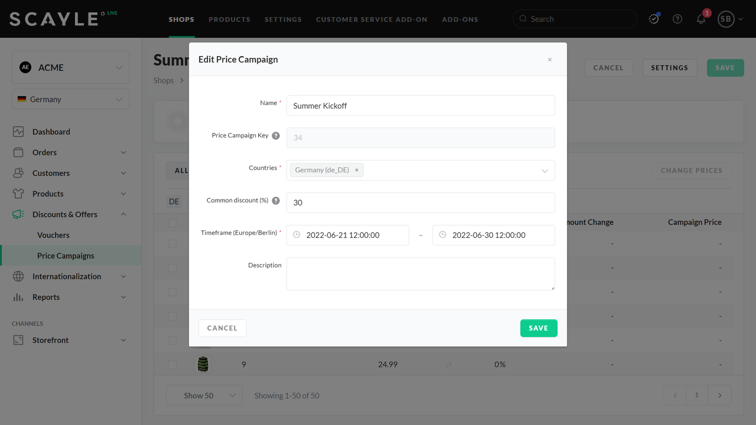
Task: Click the help icon next to Price Campaign Key
Action: 276,136
